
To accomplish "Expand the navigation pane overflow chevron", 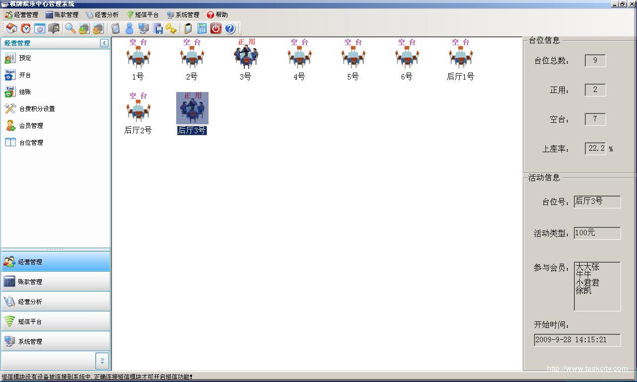I will tap(102, 361).
